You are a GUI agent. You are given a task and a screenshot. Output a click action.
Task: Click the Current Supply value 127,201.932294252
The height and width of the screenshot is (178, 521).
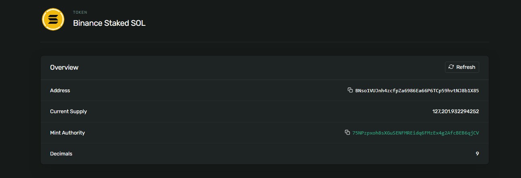click(455, 112)
